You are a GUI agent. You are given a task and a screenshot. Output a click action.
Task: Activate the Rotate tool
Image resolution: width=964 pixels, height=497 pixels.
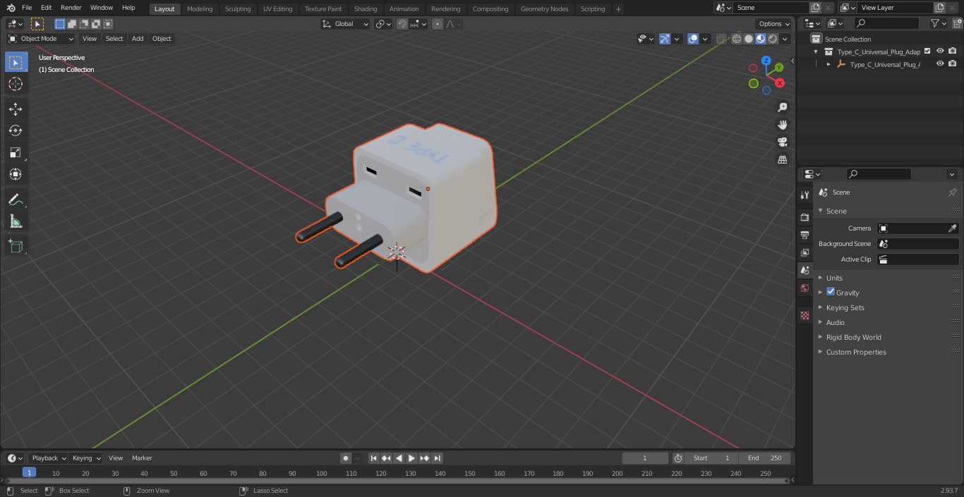tap(16, 130)
